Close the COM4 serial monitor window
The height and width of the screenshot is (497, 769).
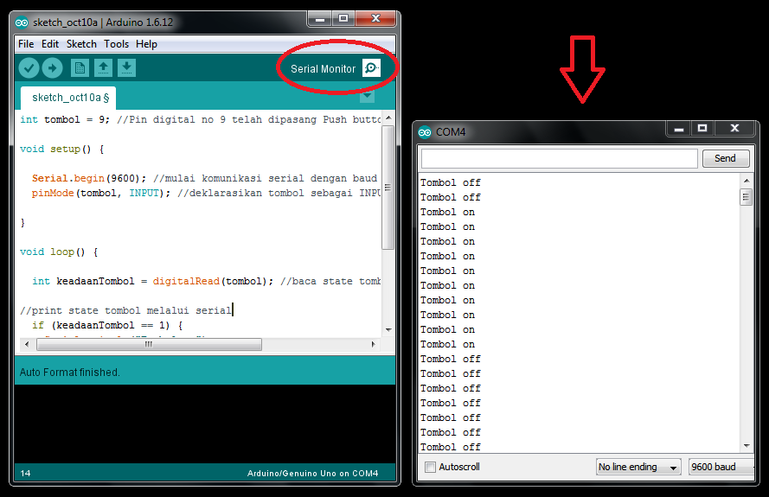734,129
